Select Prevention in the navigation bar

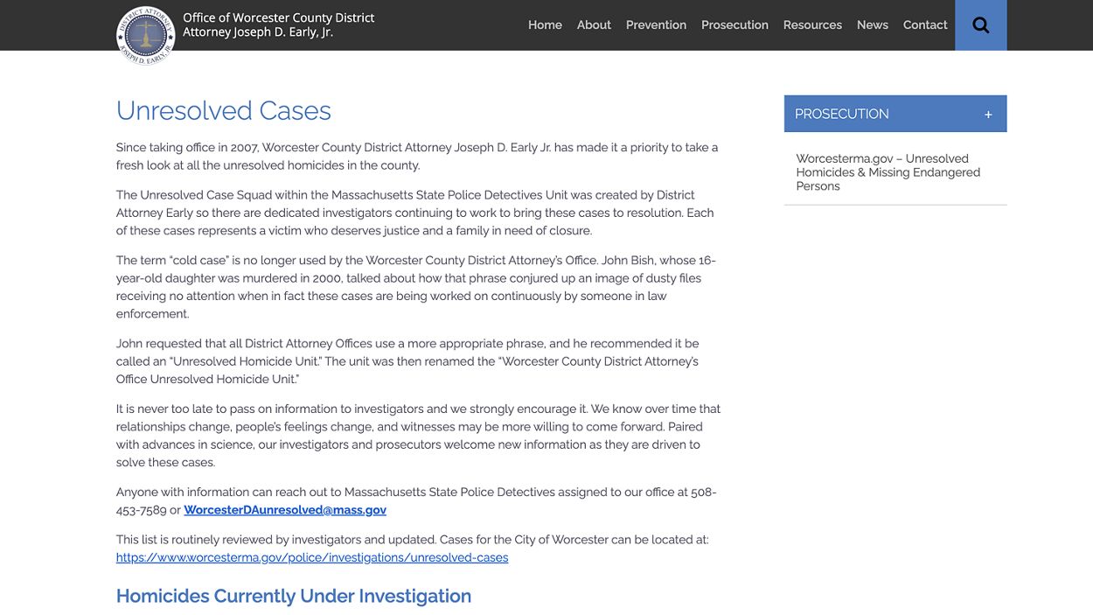[656, 24]
